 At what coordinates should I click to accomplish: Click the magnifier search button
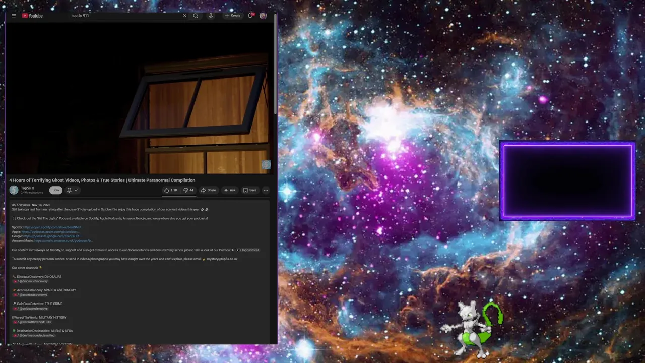tap(196, 16)
